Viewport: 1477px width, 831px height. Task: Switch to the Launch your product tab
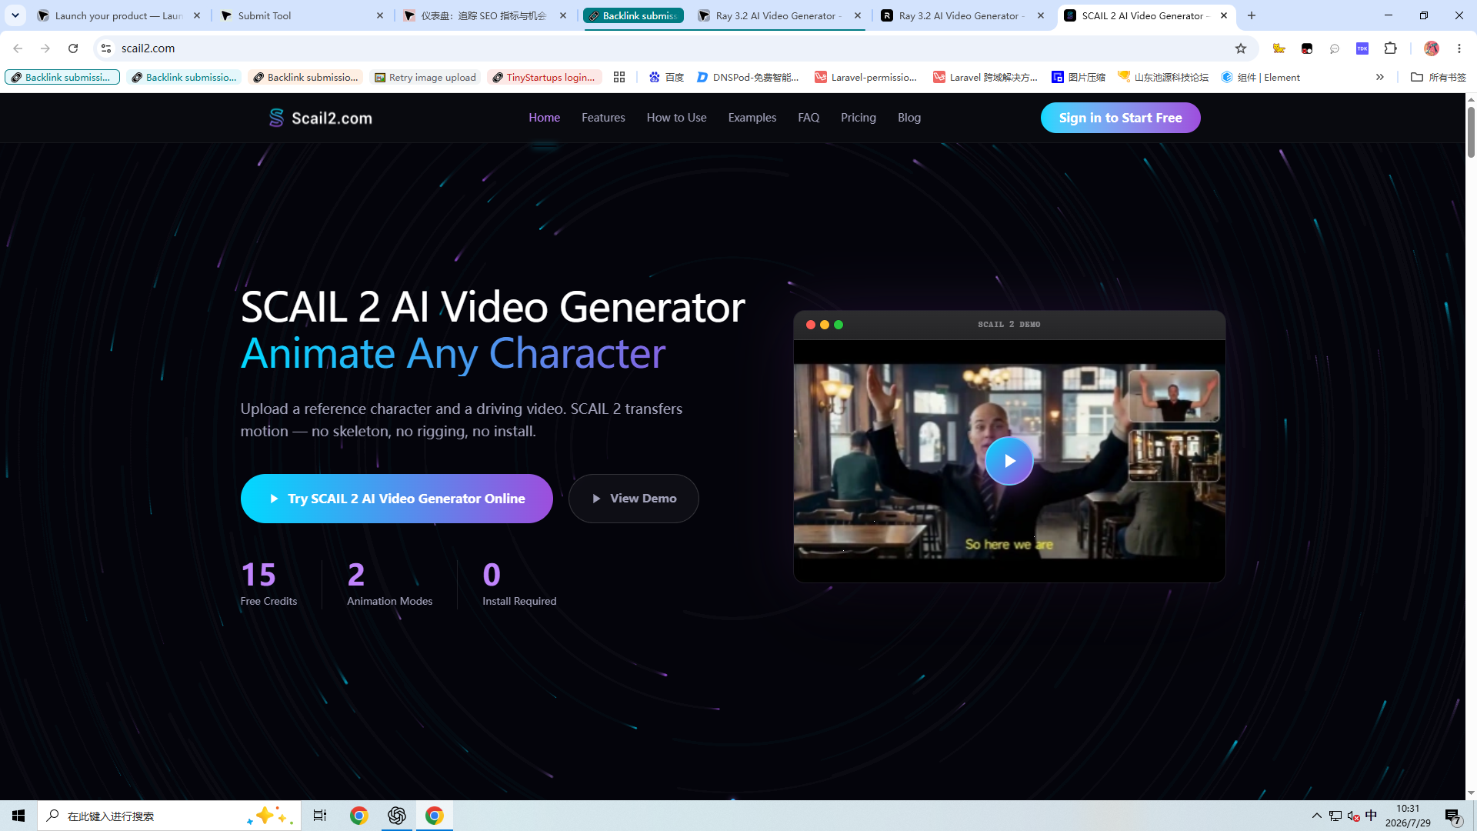pos(120,15)
